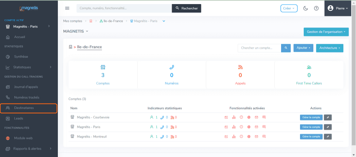This screenshot has height=157, width=356.
Task: Click Mes comptes breadcrumb link
Action: tap(73, 21)
